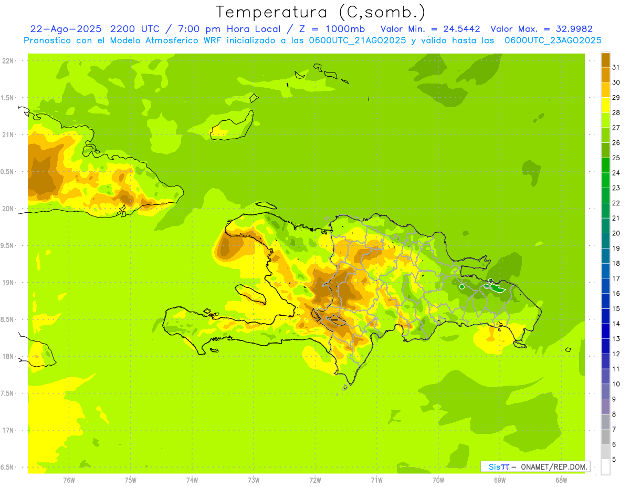Screen dimensions: 630x487
Task: Click the legend value '15'
Action: (x=616, y=308)
